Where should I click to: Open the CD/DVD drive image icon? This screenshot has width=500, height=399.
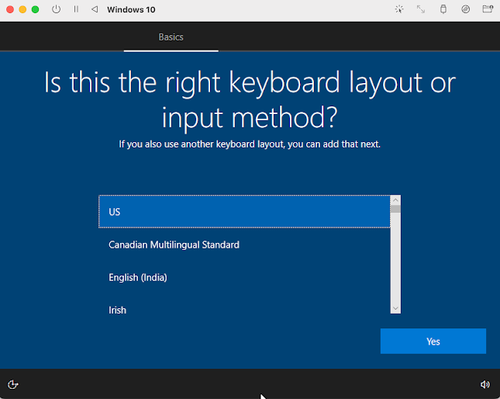click(x=466, y=9)
